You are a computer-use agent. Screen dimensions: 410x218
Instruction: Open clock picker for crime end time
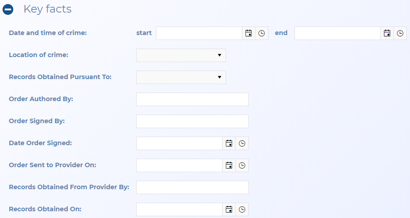tap(400, 33)
